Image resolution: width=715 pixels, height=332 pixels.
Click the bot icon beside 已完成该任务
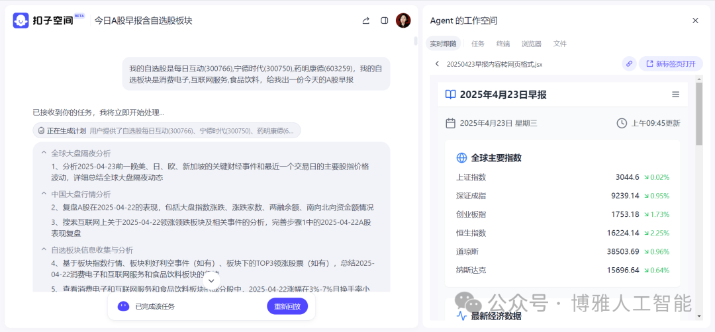tap(123, 306)
